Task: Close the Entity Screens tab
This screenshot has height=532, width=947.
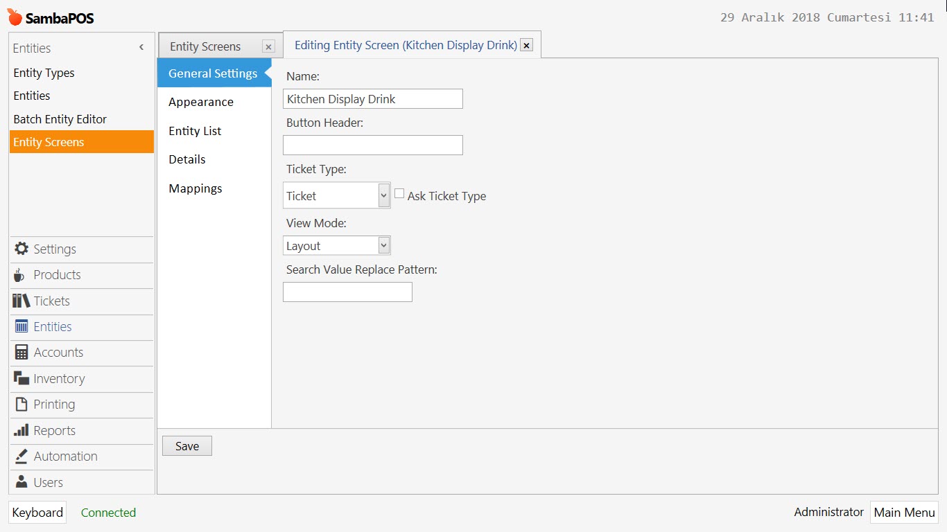Action: click(x=268, y=46)
